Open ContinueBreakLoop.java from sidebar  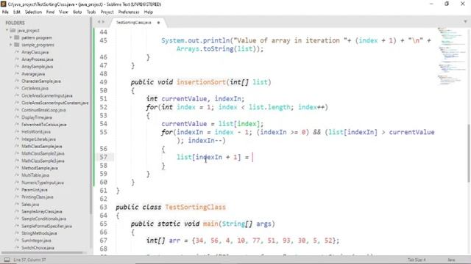[43, 110]
